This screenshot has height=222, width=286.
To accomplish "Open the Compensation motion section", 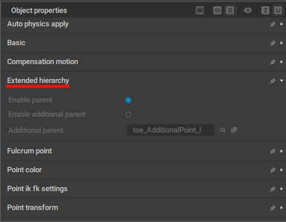I will click(x=143, y=62).
